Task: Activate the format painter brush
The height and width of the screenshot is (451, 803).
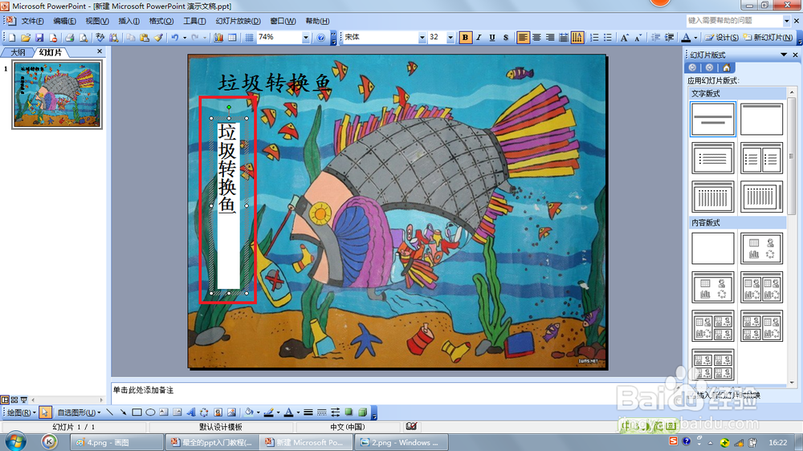Action: 158,38
